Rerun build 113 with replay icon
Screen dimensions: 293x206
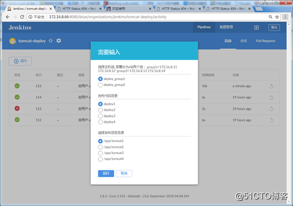(271, 109)
